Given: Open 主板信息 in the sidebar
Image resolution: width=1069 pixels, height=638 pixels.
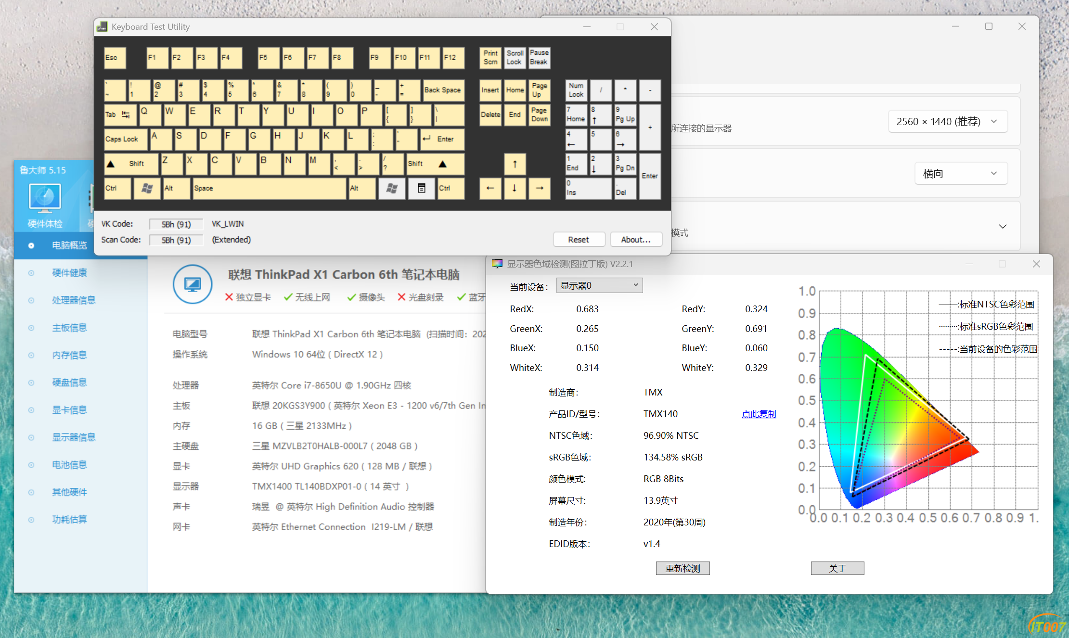Looking at the screenshot, I should coord(69,328).
